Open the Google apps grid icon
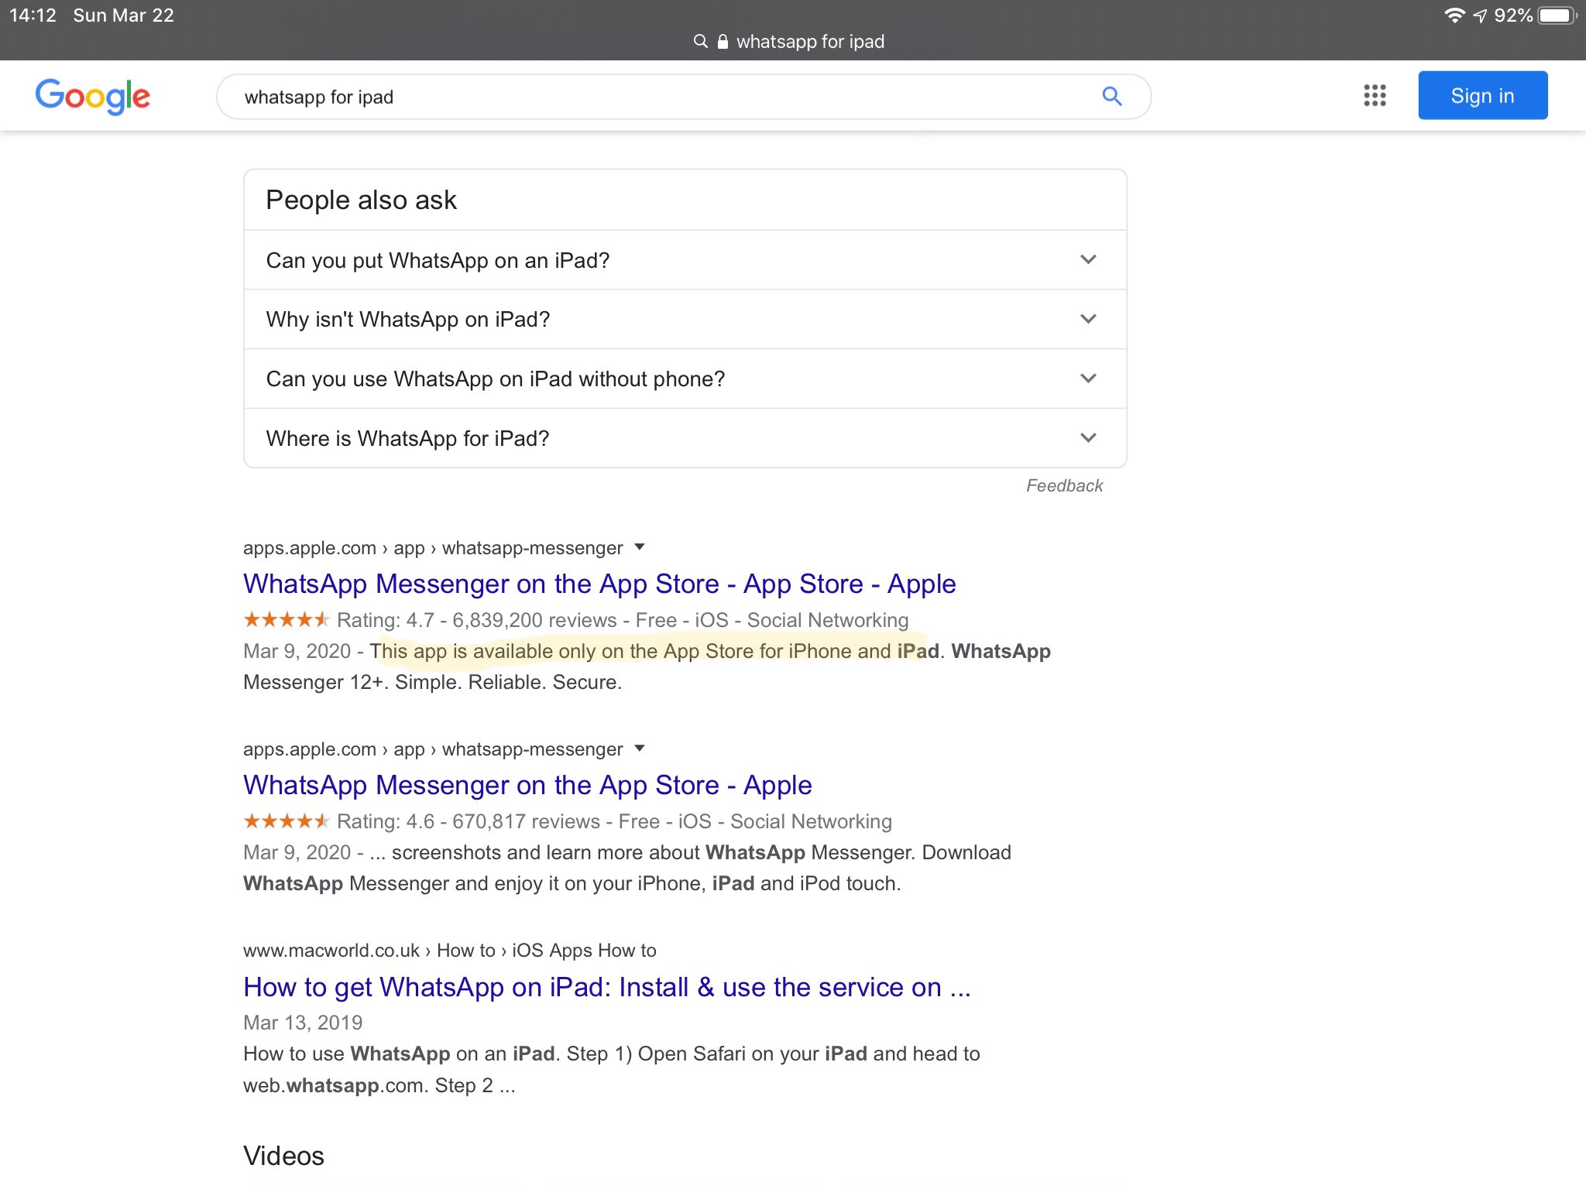 pos(1375,96)
